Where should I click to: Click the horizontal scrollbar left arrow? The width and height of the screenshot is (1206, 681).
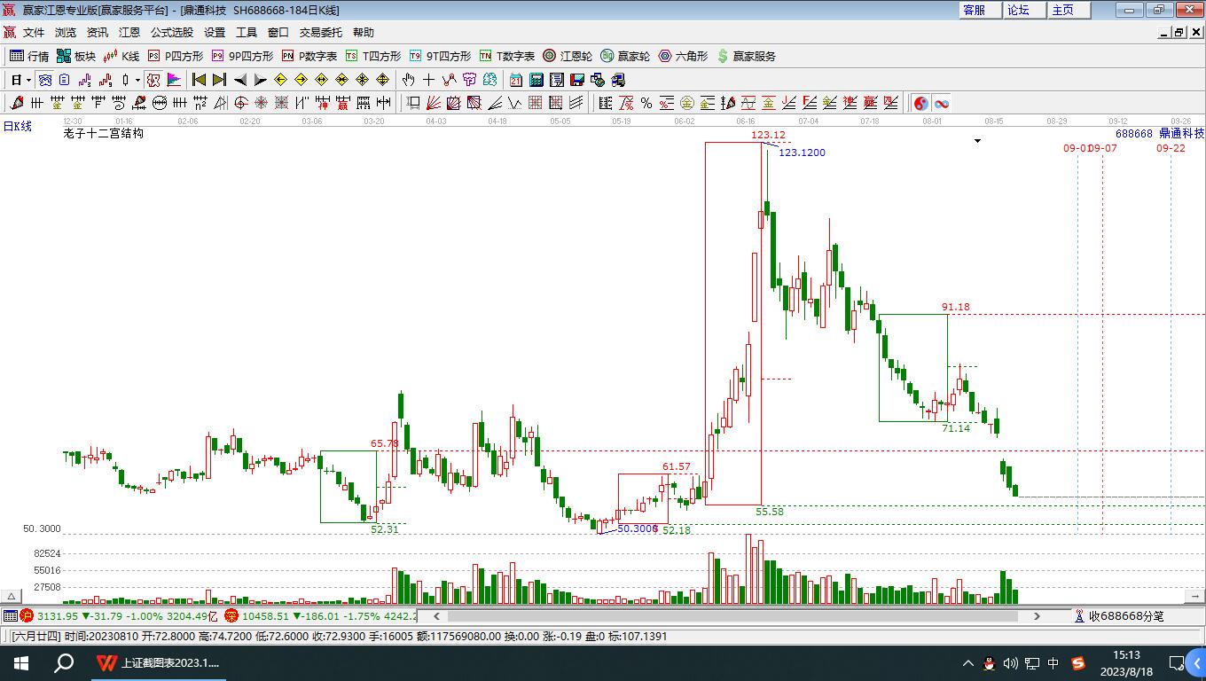[x=435, y=616]
